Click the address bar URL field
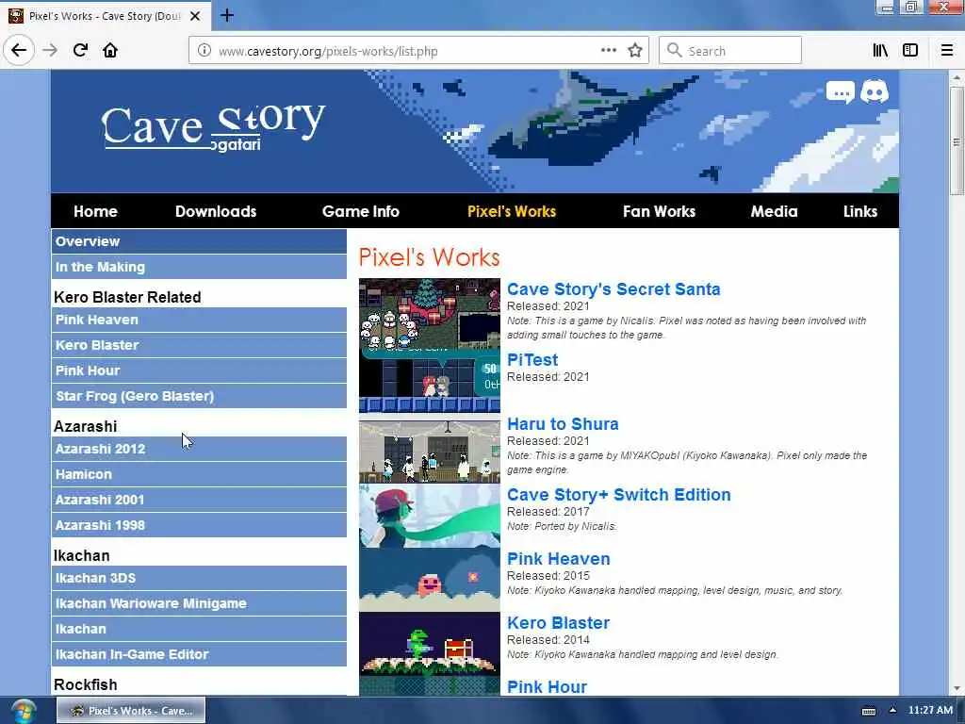The width and height of the screenshot is (965, 724). point(406,51)
